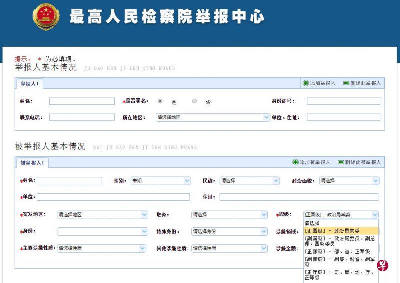Image resolution: width=400 pixels, height=283 pixels.
Task: Open the 政治面貌 dropdown
Action: point(349,181)
